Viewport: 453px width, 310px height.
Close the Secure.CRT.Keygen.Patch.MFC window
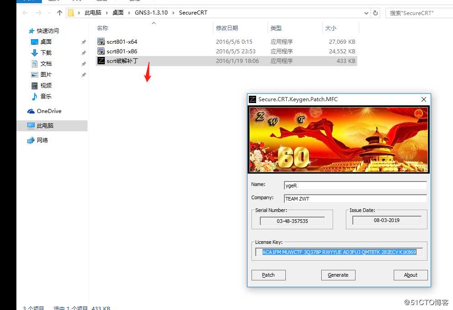[424, 99]
